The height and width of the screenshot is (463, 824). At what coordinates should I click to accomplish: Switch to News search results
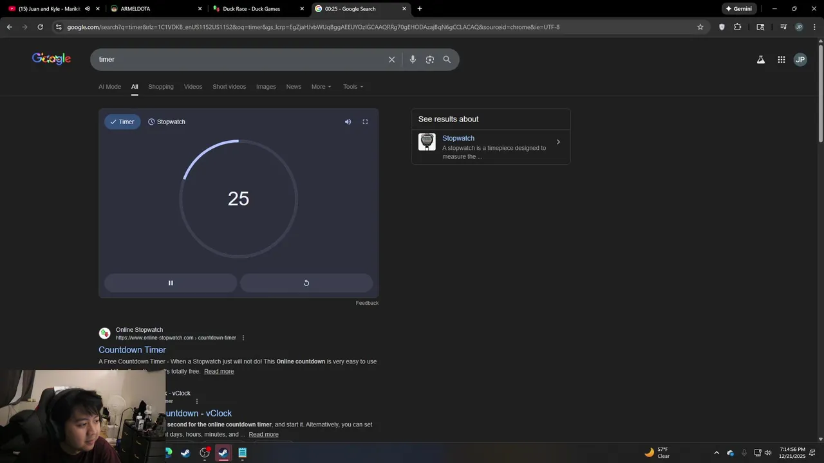coord(294,87)
